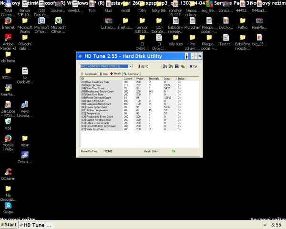The image size is (286, 229).
Task: Open the mbar folder on desktop
Action: 25,141
